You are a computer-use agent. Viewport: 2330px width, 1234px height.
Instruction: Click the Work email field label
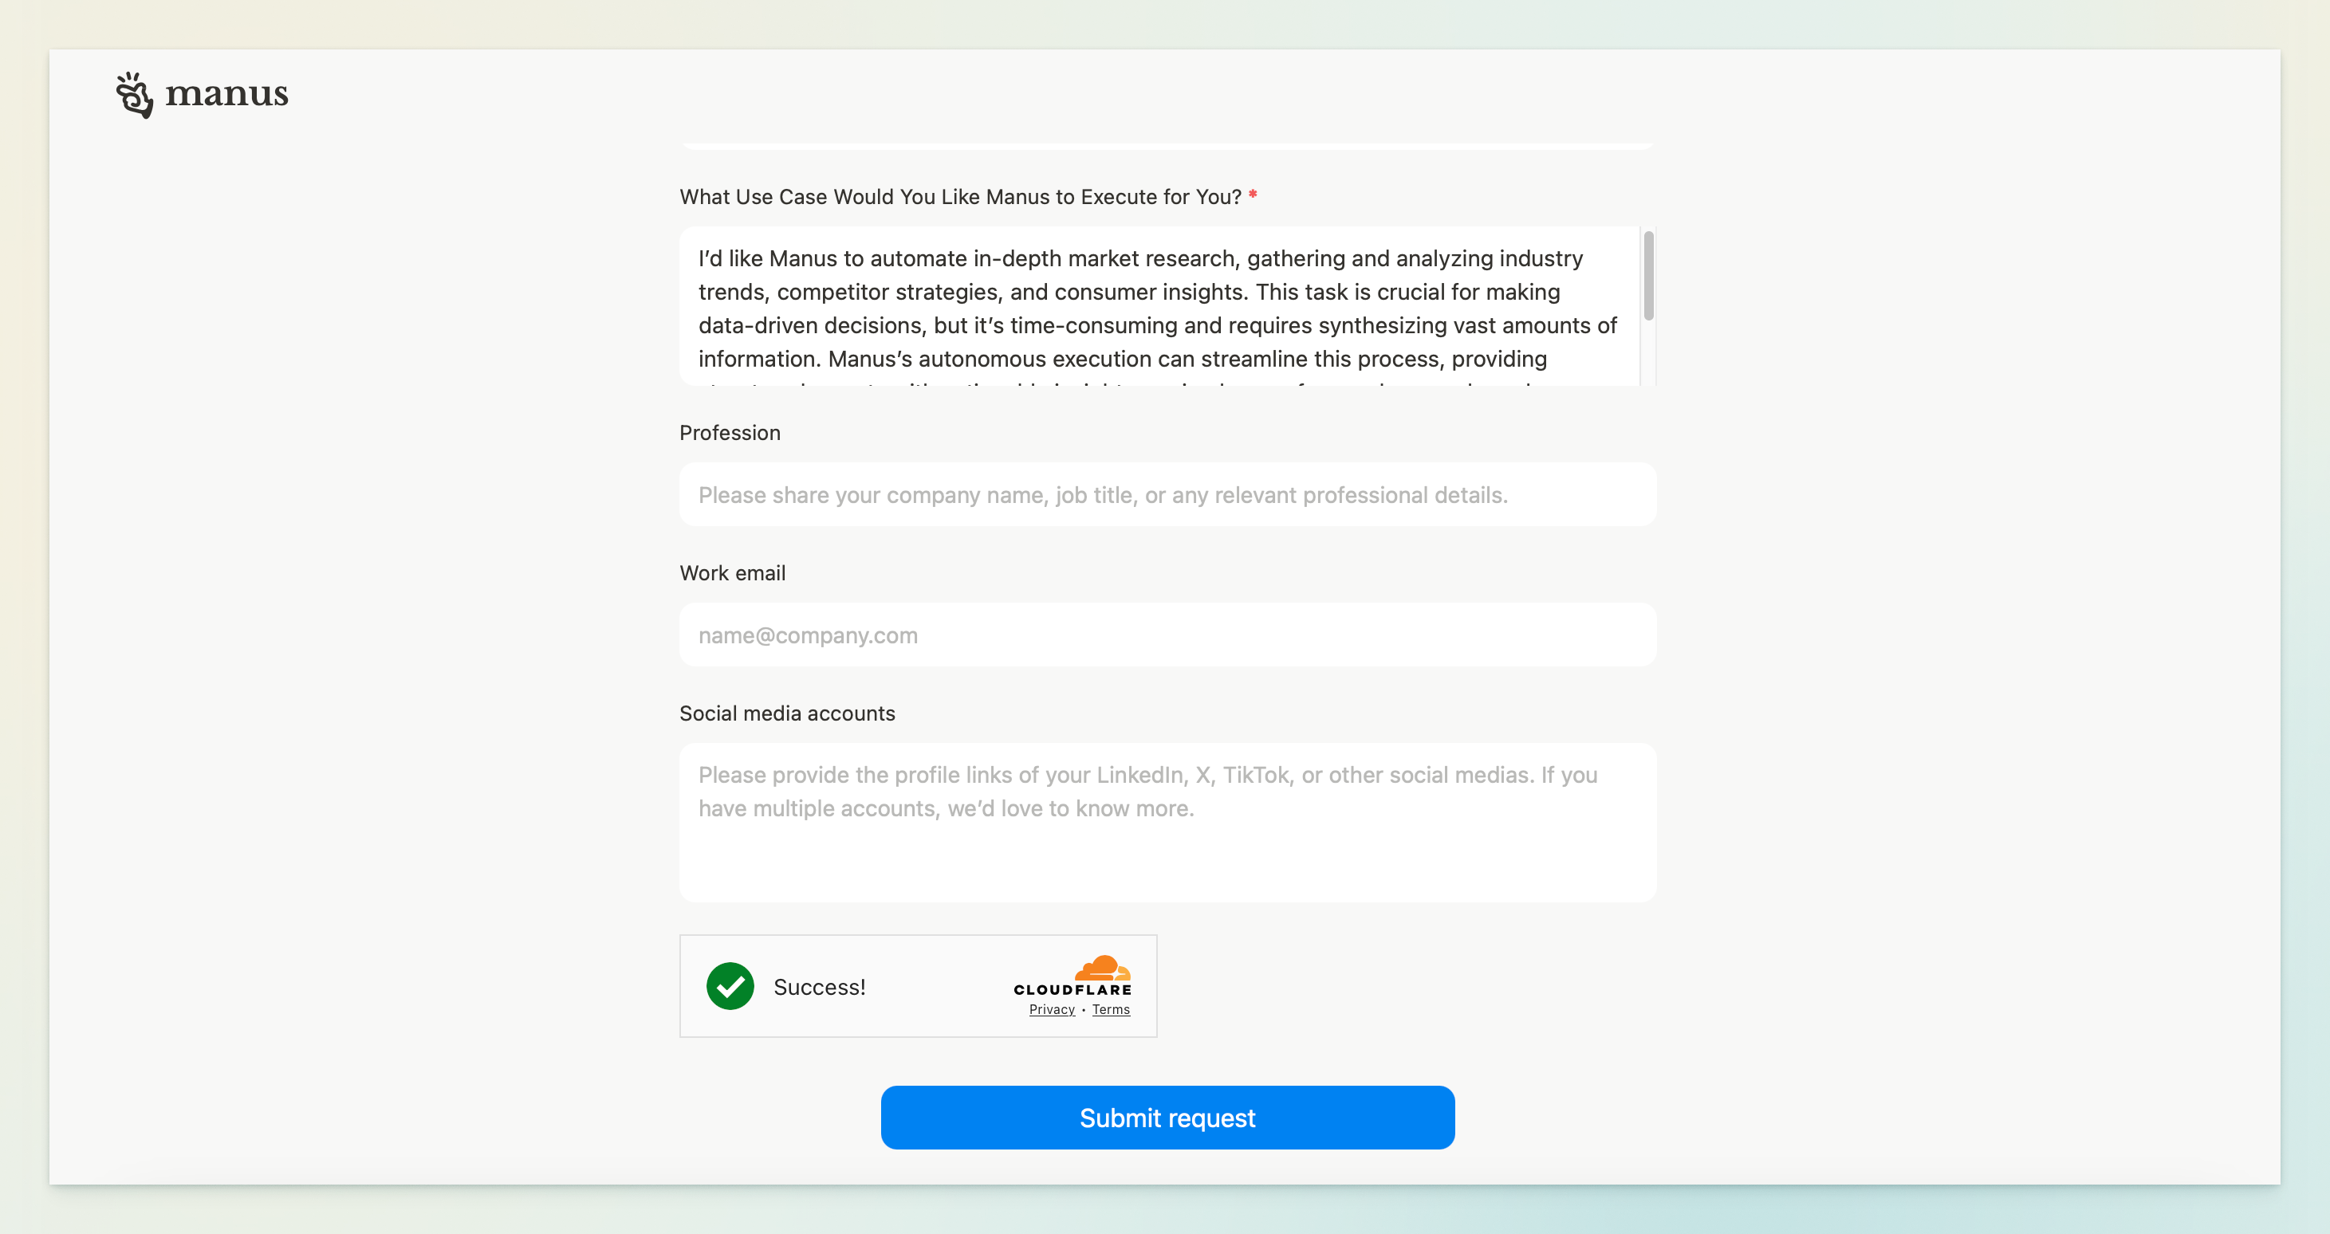coord(732,573)
